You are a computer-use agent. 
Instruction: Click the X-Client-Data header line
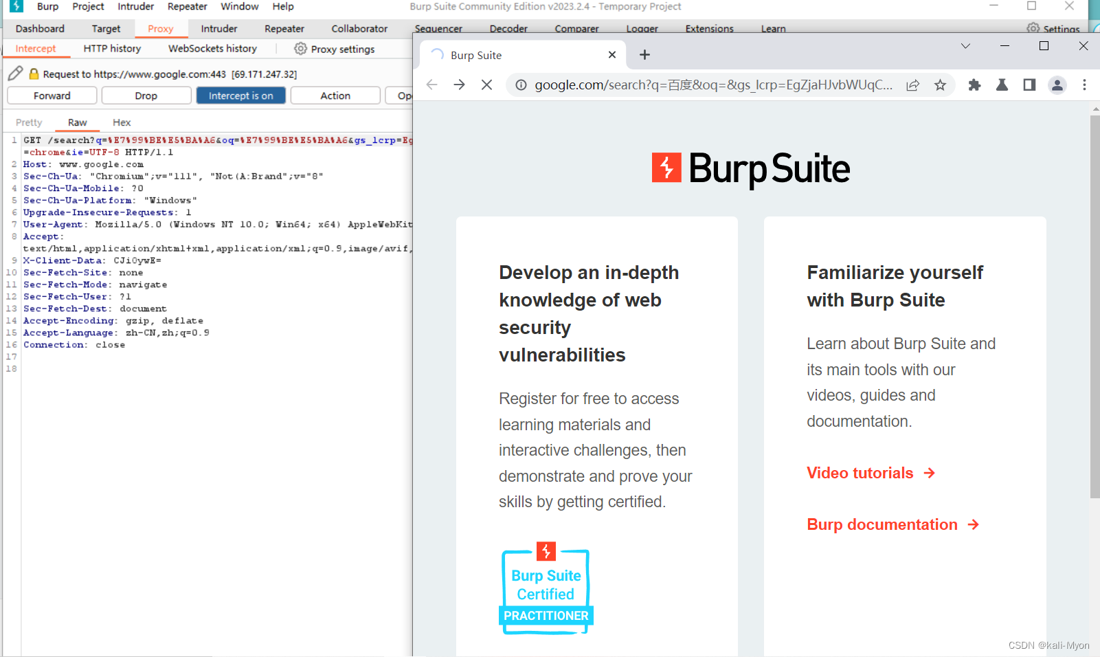tap(92, 260)
